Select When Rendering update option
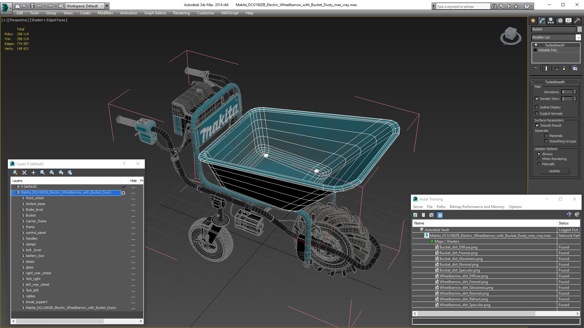 coord(539,159)
